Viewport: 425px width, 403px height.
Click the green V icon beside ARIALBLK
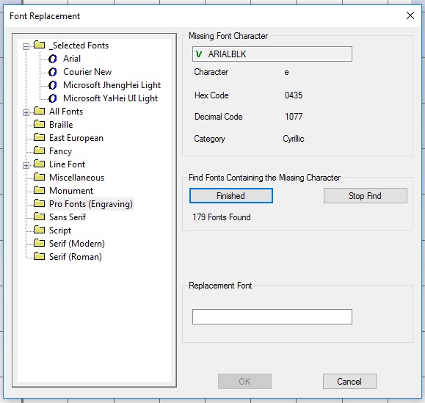point(199,54)
